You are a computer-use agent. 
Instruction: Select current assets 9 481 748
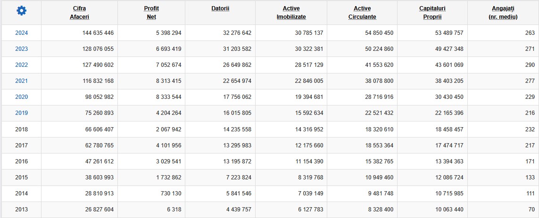pyautogui.click(x=381, y=194)
